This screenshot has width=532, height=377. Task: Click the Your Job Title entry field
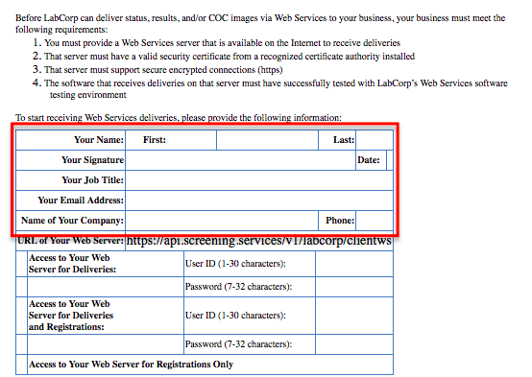click(x=259, y=180)
